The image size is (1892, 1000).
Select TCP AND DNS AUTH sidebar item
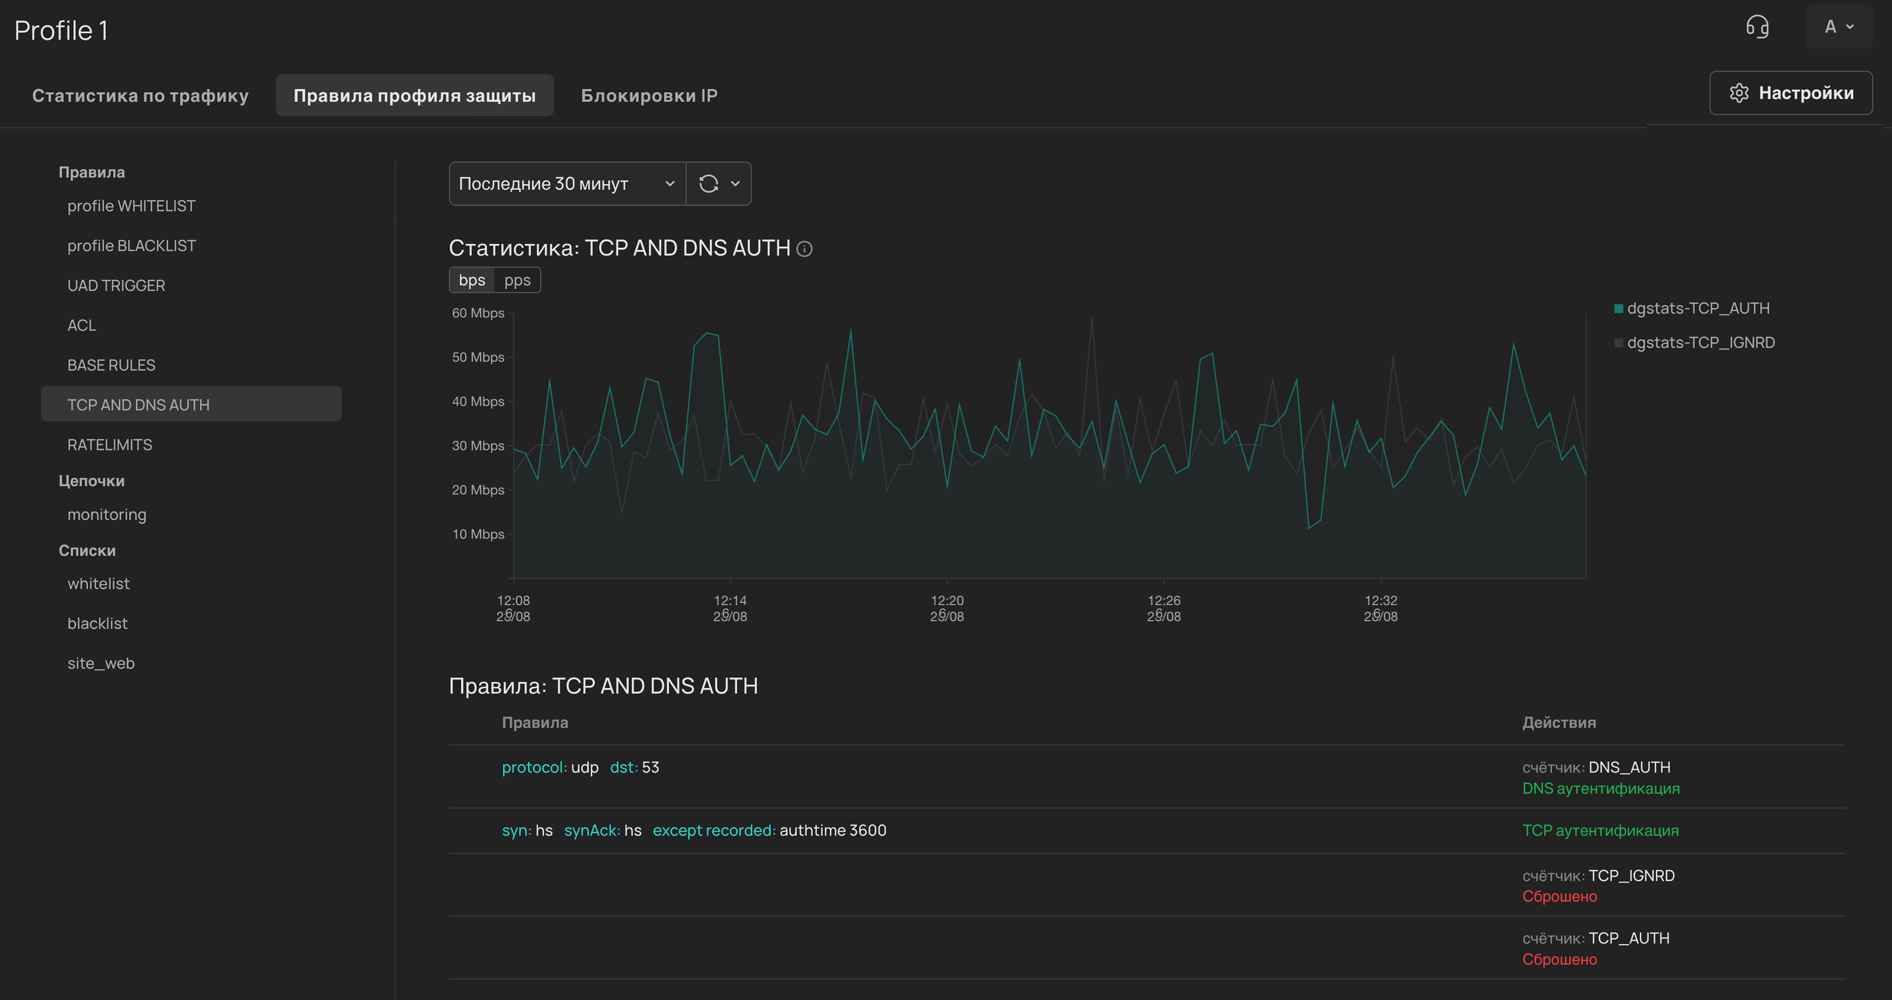(191, 404)
